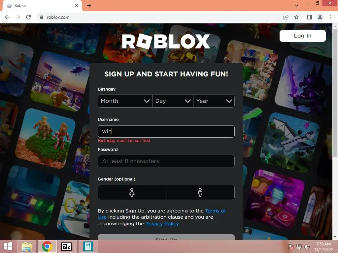
Task: Click the Username input field
Action: pos(166,131)
